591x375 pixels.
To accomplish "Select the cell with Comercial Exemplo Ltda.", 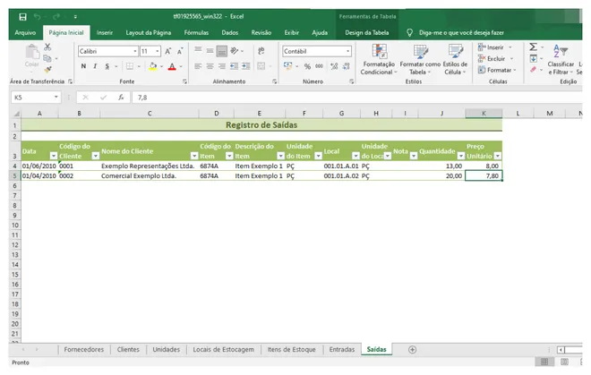I will click(150, 175).
